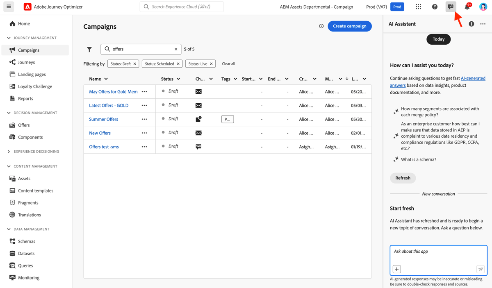The width and height of the screenshot is (492, 288).
Task: Select the Journeys sidebar icon
Action: (13, 62)
